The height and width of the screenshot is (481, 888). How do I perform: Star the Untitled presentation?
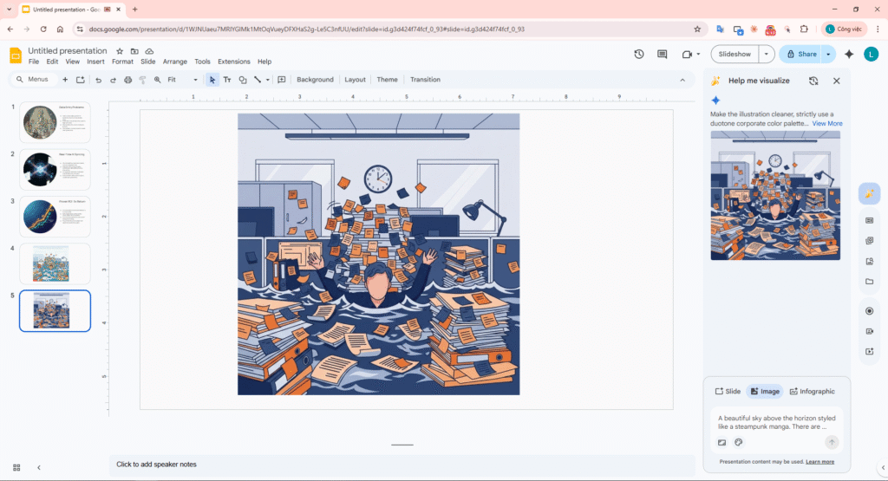[120, 51]
